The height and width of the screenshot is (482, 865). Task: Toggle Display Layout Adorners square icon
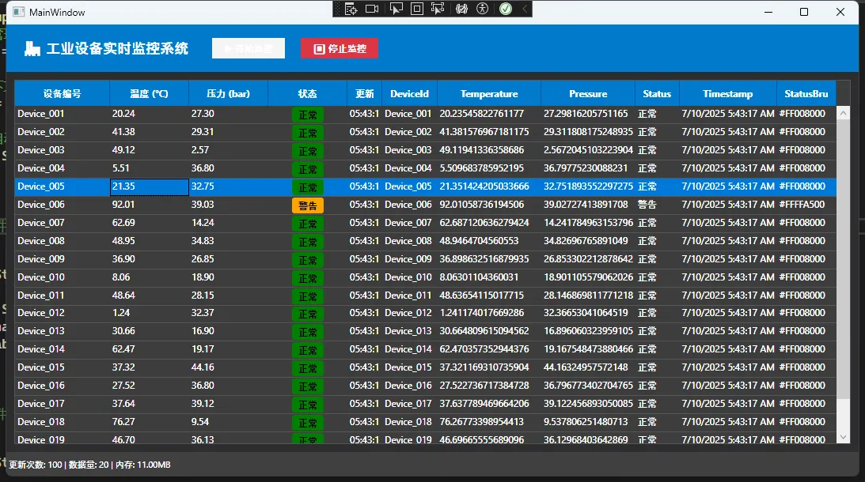[x=416, y=9]
